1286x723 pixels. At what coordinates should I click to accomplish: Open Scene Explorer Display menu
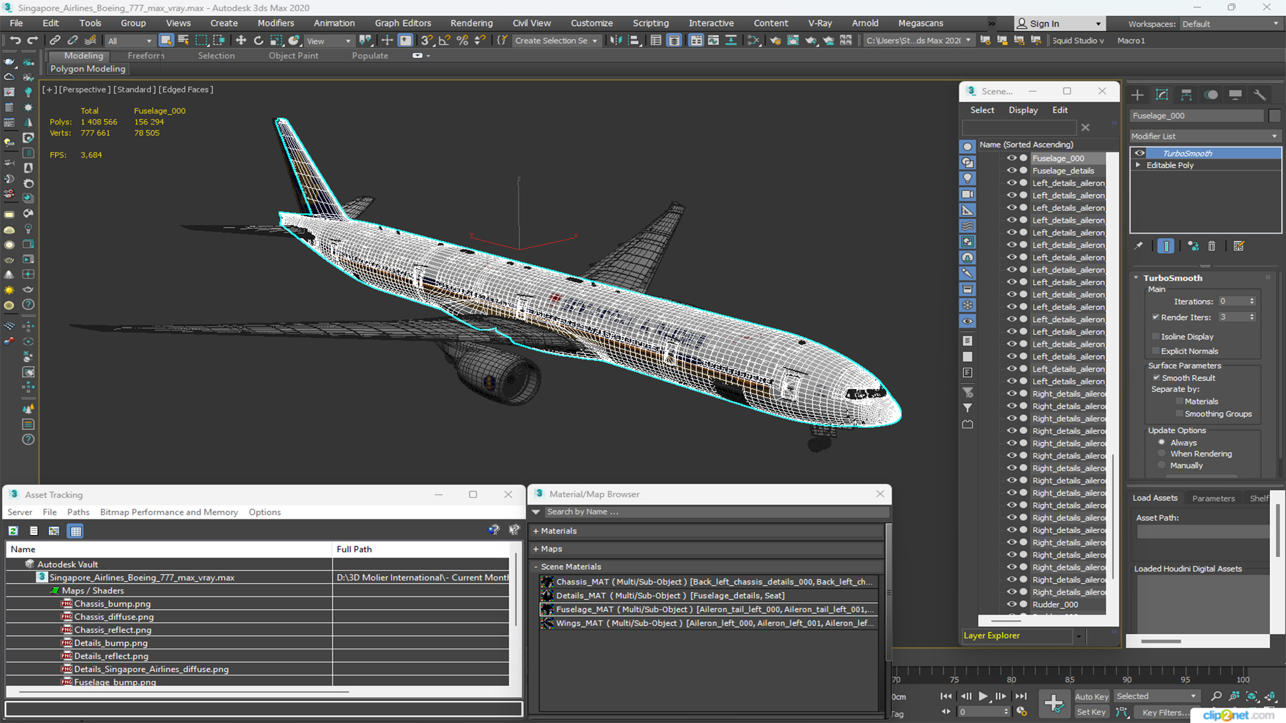[1023, 110]
